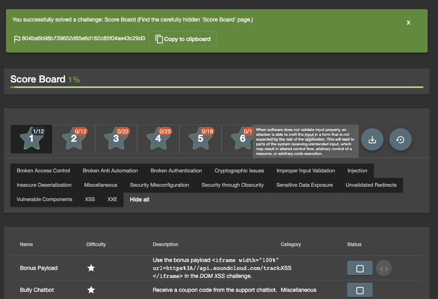The height and width of the screenshot is (299, 438).
Task: Click the flag icon beside the challenge hash
Action: click(x=17, y=39)
